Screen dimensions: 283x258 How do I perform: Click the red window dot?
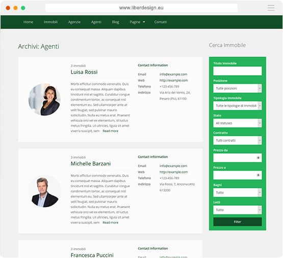(x=8, y=8)
